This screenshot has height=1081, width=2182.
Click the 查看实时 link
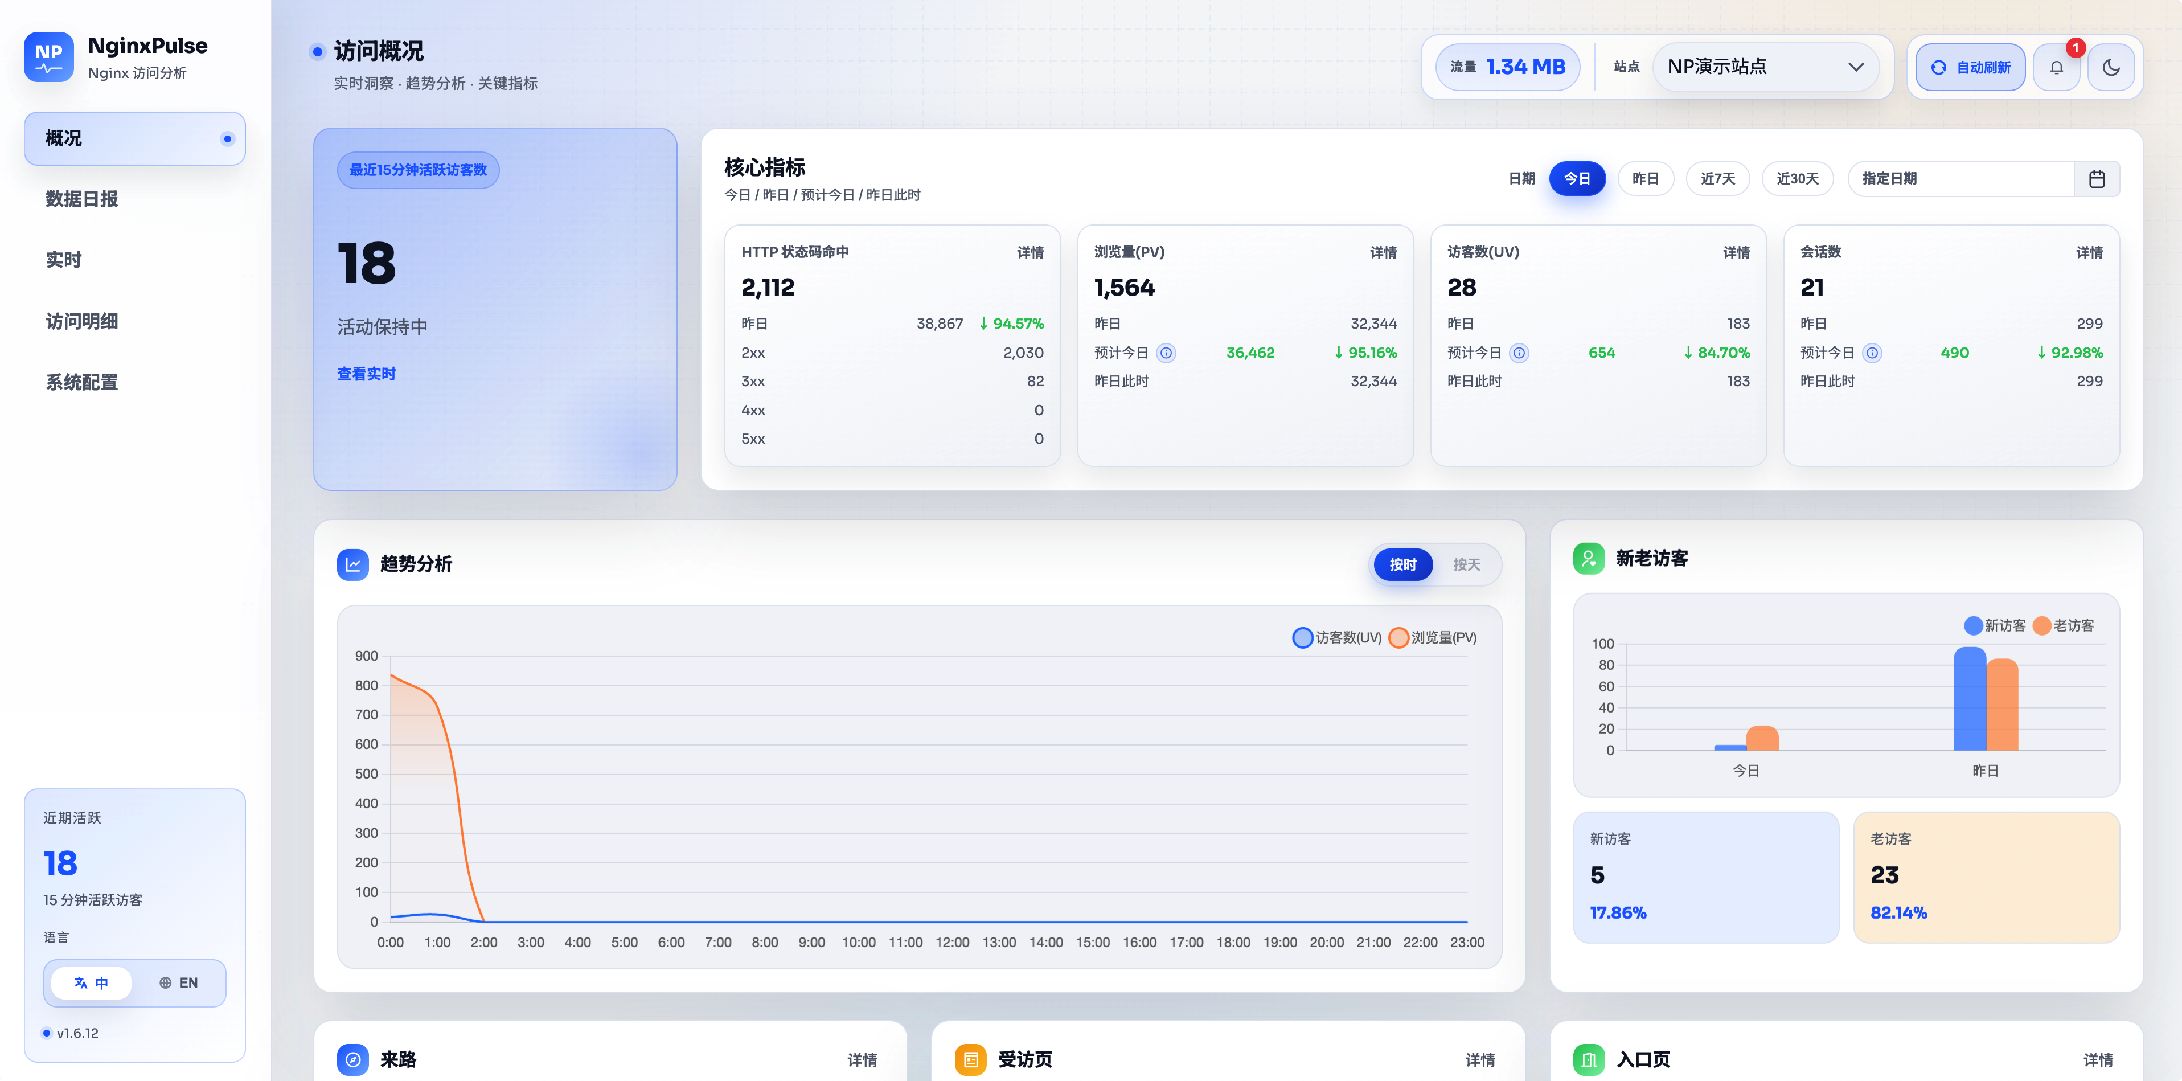click(366, 374)
